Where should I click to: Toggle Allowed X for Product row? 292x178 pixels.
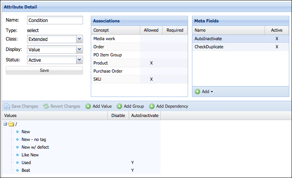tap(151, 63)
